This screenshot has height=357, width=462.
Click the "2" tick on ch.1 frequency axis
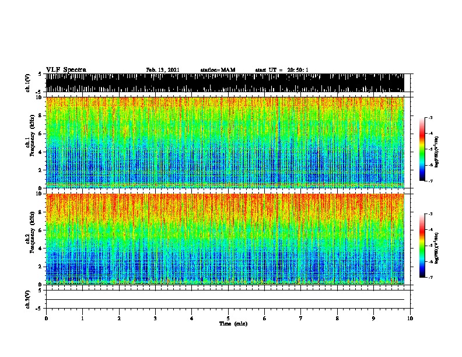point(41,170)
